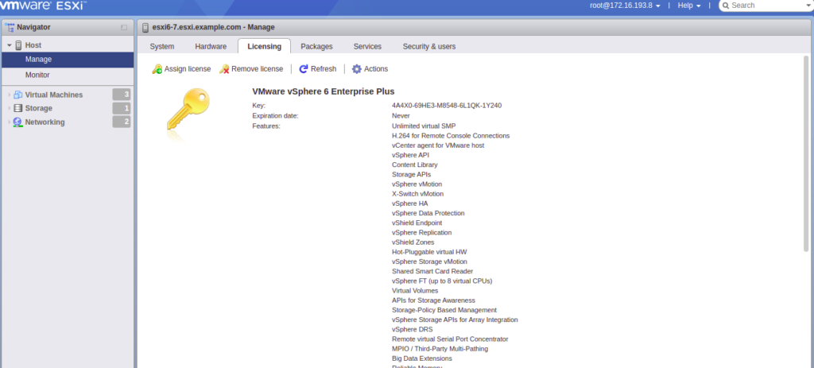Image resolution: width=814 pixels, height=368 pixels.
Task: Click the Navigator panel icon
Action: [x=10, y=28]
